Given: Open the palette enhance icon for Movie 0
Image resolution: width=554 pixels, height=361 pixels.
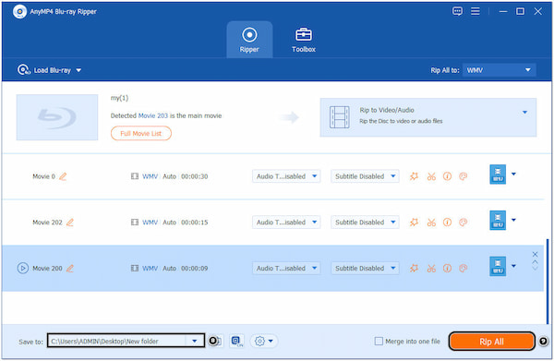Looking at the screenshot, I should tap(464, 176).
